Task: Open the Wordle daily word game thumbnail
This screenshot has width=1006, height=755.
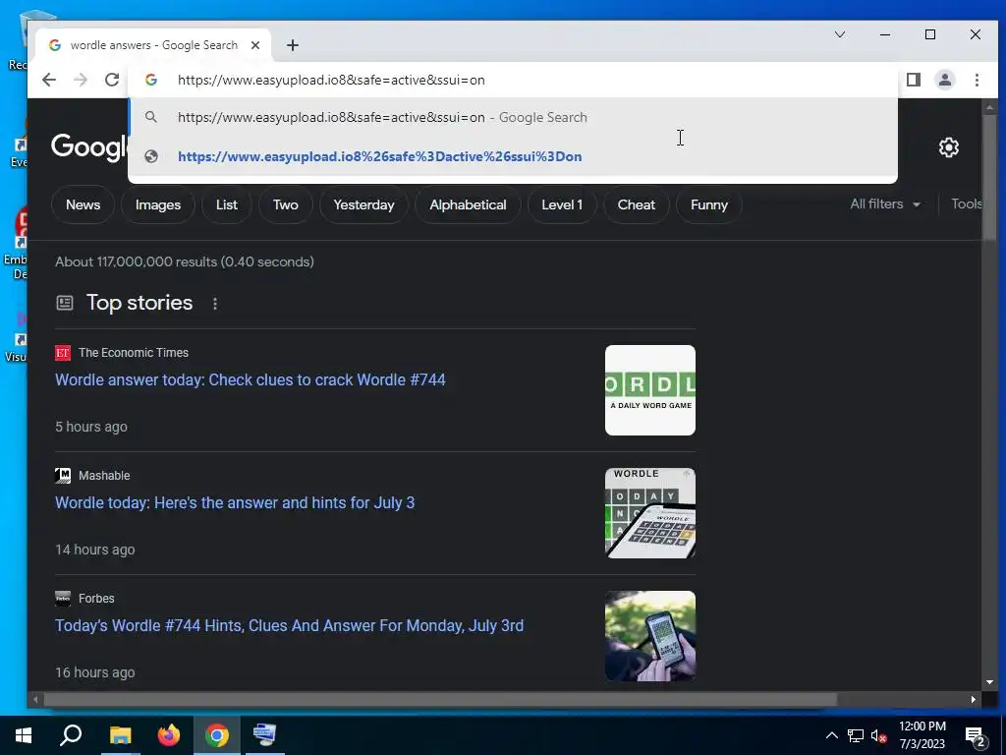Action: 650,390
